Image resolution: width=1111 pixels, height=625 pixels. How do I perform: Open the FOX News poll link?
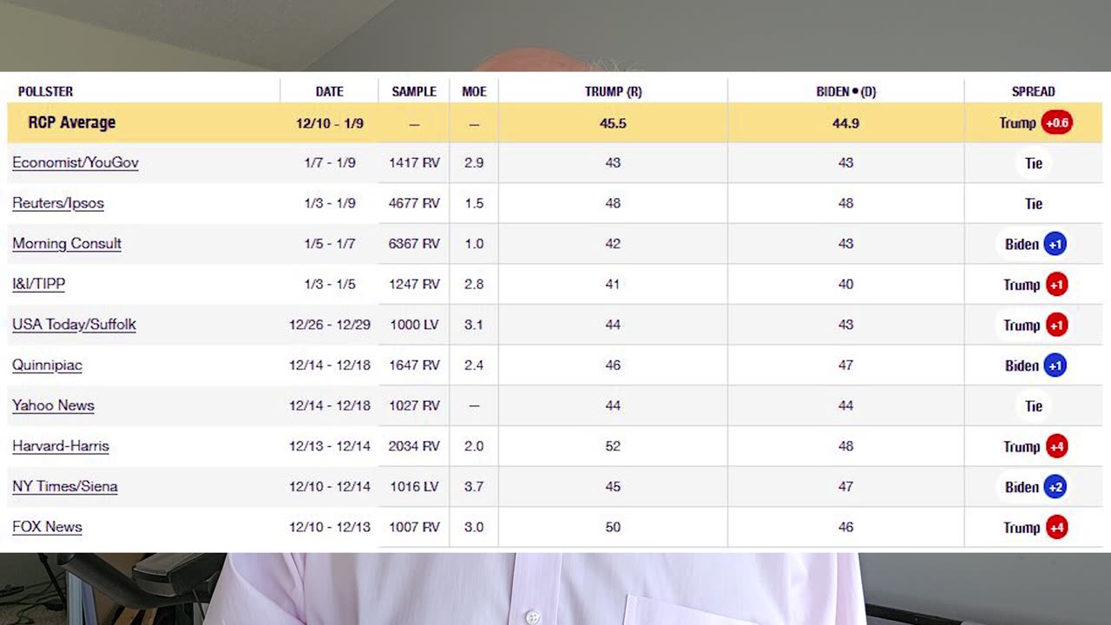coord(47,527)
